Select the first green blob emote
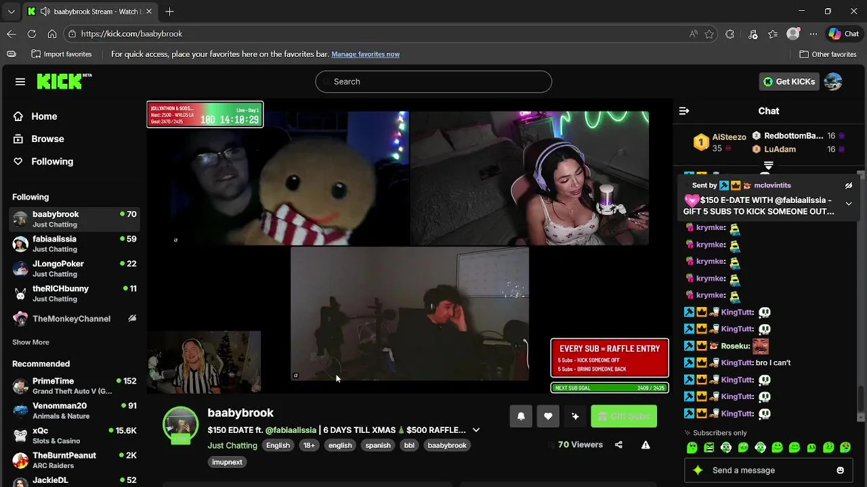867x487 pixels. (692, 448)
